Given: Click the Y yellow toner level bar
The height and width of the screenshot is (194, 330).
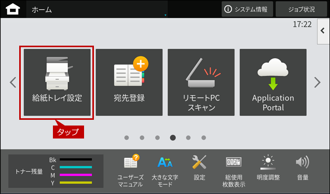Looking at the screenshot, I should (x=76, y=183).
